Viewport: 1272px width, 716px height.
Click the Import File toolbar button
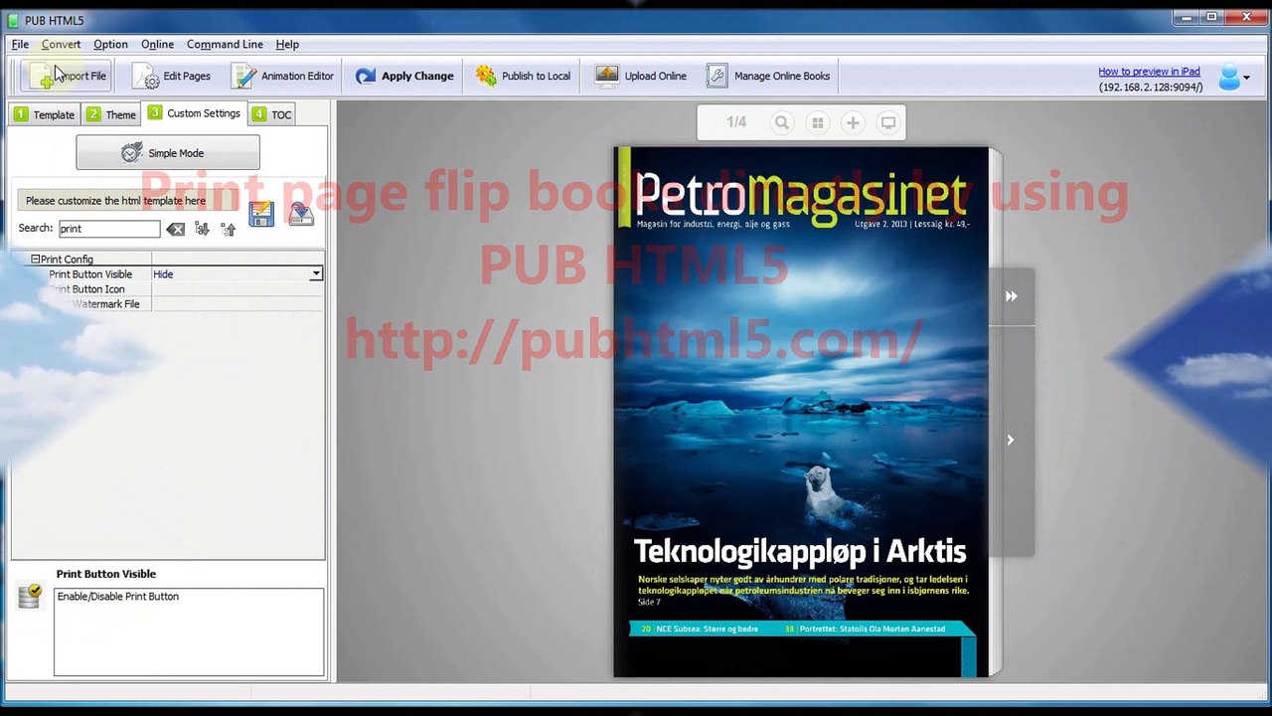(x=67, y=76)
